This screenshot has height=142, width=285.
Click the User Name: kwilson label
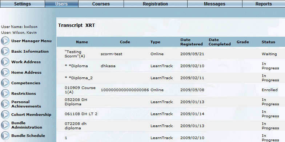(x=19, y=27)
